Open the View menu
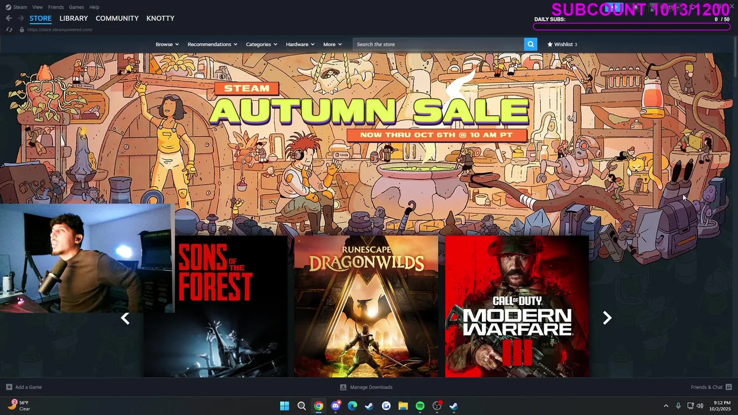738x415 pixels. (x=37, y=7)
